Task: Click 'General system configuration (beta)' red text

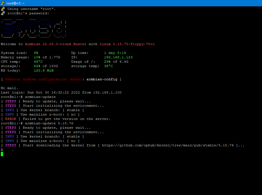Action: coord(43,79)
